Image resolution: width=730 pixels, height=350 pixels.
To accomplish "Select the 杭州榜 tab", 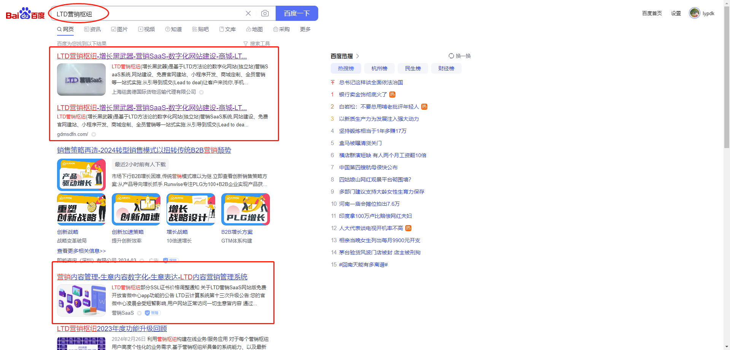I will (x=379, y=68).
